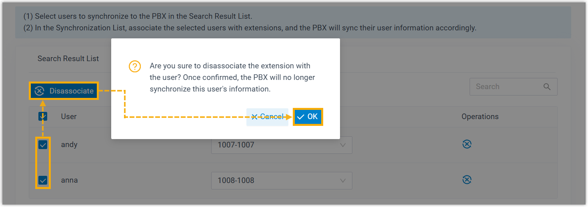Viewport: 588px width, 207px height.
Task: Click the question mark icon in the dialog
Action: click(x=135, y=66)
